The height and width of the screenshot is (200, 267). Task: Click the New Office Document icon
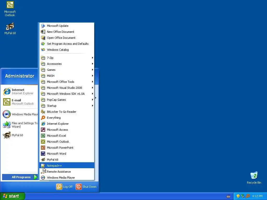[x=43, y=32]
